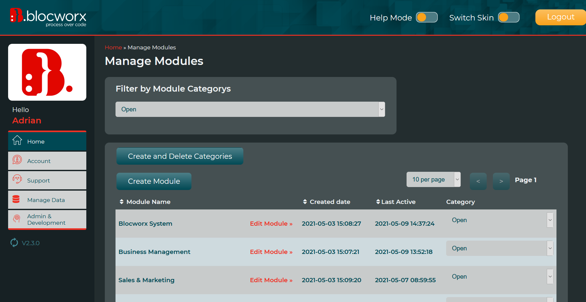Image resolution: width=586 pixels, height=302 pixels.
Task: Click the Support headset icon
Action: (x=17, y=179)
